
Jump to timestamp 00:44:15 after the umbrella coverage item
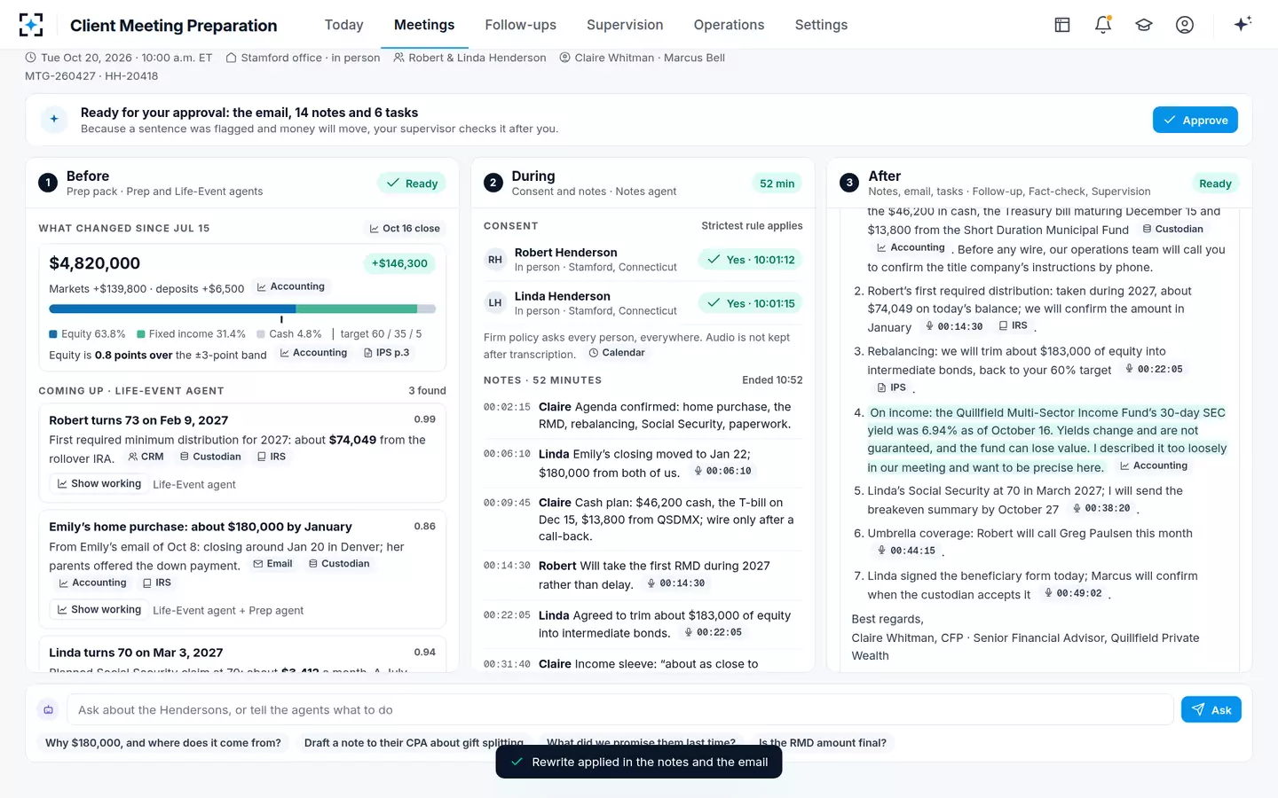coord(906,552)
